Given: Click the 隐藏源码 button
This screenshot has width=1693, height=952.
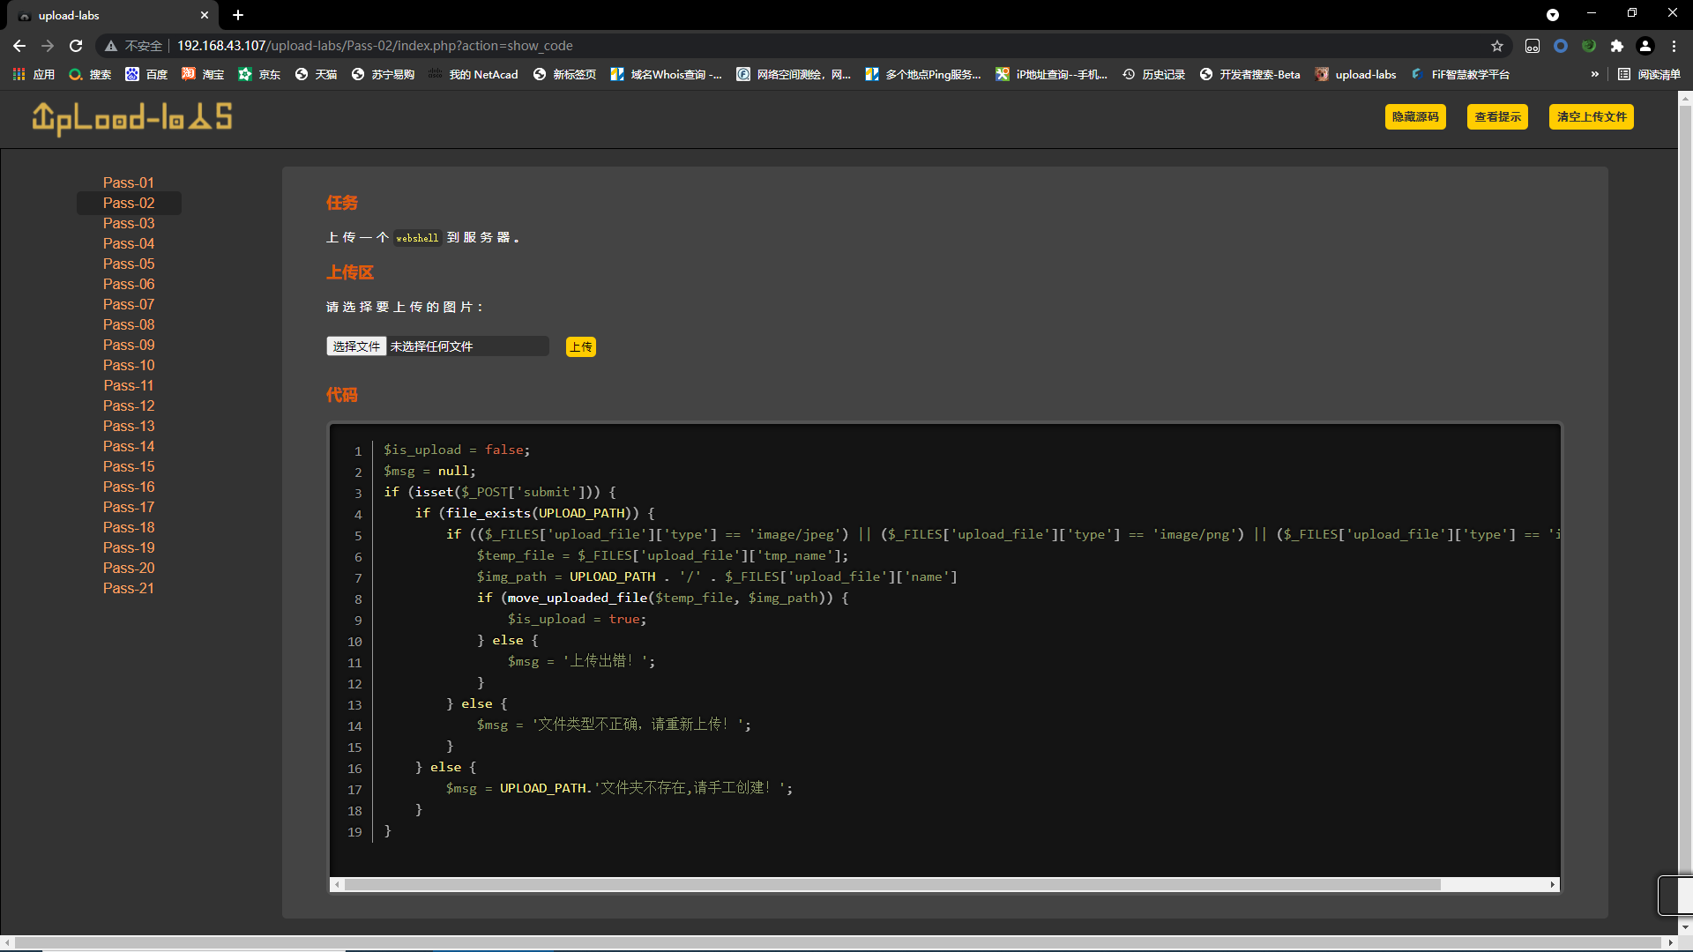Looking at the screenshot, I should [1414, 116].
